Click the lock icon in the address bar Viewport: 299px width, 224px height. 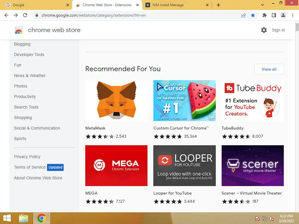37,15
